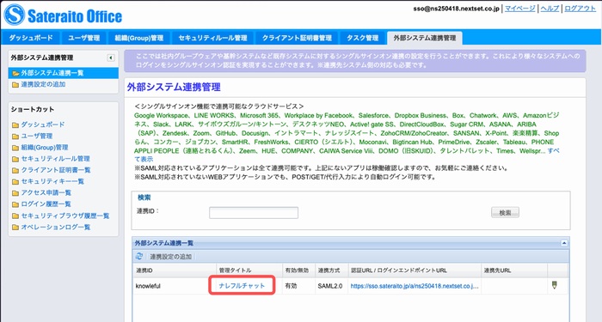Image resolution: width=602 pixels, height=322 pixels.
Task: Open the セキュリティキー一覧 shortcut
Action: [x=52, y=181]
